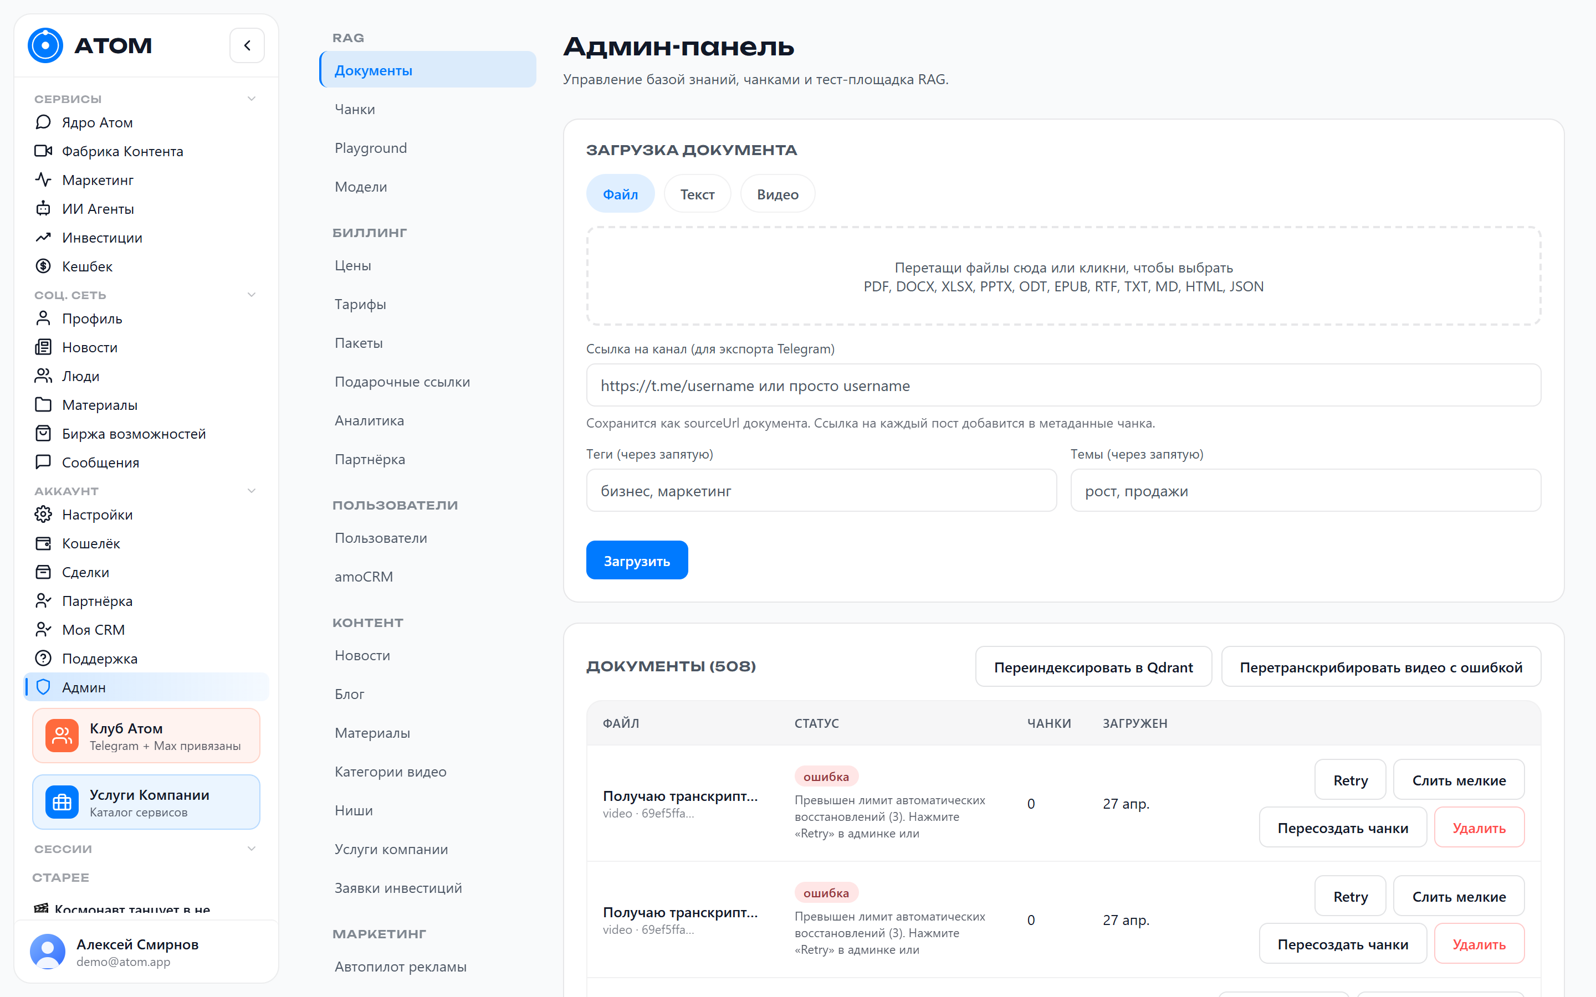Collapse the АККАУНТ section
This screenshot has width=1596, height=997.
pyautogui.click(x=251, y=491)
